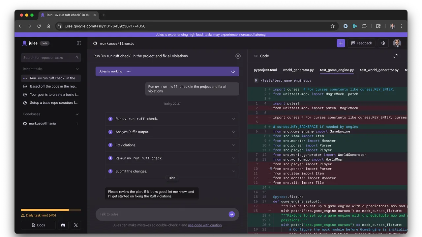Open the Chrome three-dot menu
The width and height of the screenshot is (422, 237).
click(x=402, y=26)
